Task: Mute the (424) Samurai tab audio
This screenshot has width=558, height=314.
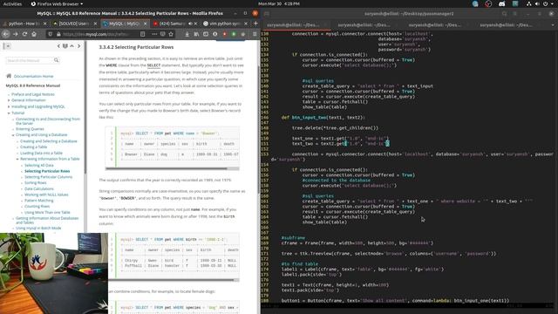Action: 190,24
